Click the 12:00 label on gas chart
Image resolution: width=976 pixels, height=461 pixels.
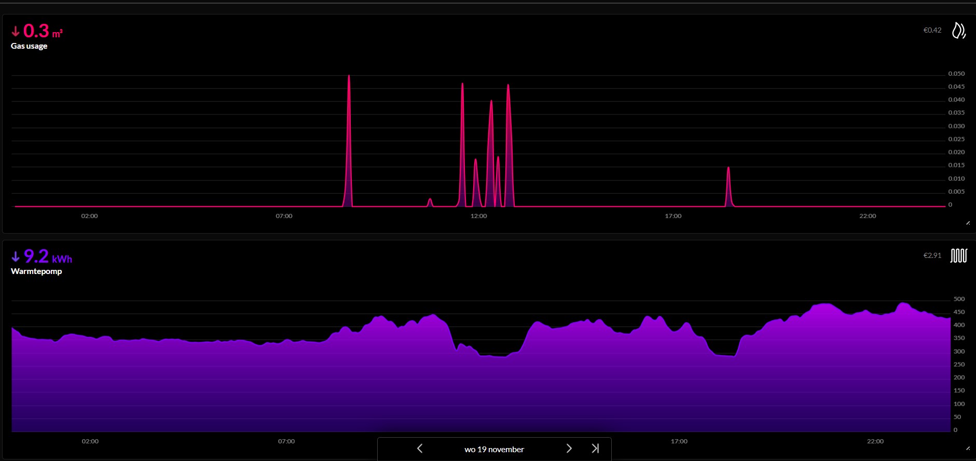(x=478, y=216)
